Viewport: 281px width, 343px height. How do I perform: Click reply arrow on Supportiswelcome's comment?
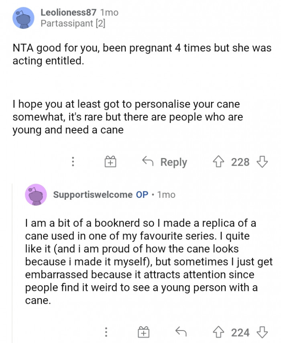click(181, 333)
